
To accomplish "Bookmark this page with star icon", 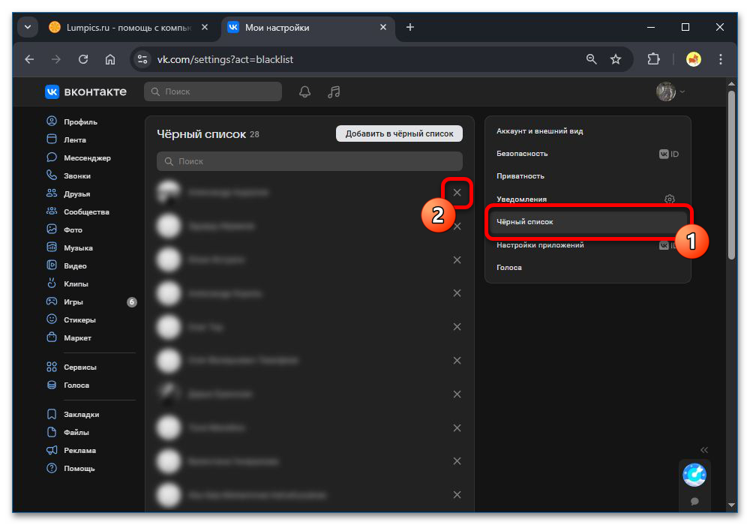I will [x=616, y=59].
